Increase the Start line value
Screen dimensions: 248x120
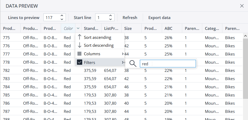[110, 16]
